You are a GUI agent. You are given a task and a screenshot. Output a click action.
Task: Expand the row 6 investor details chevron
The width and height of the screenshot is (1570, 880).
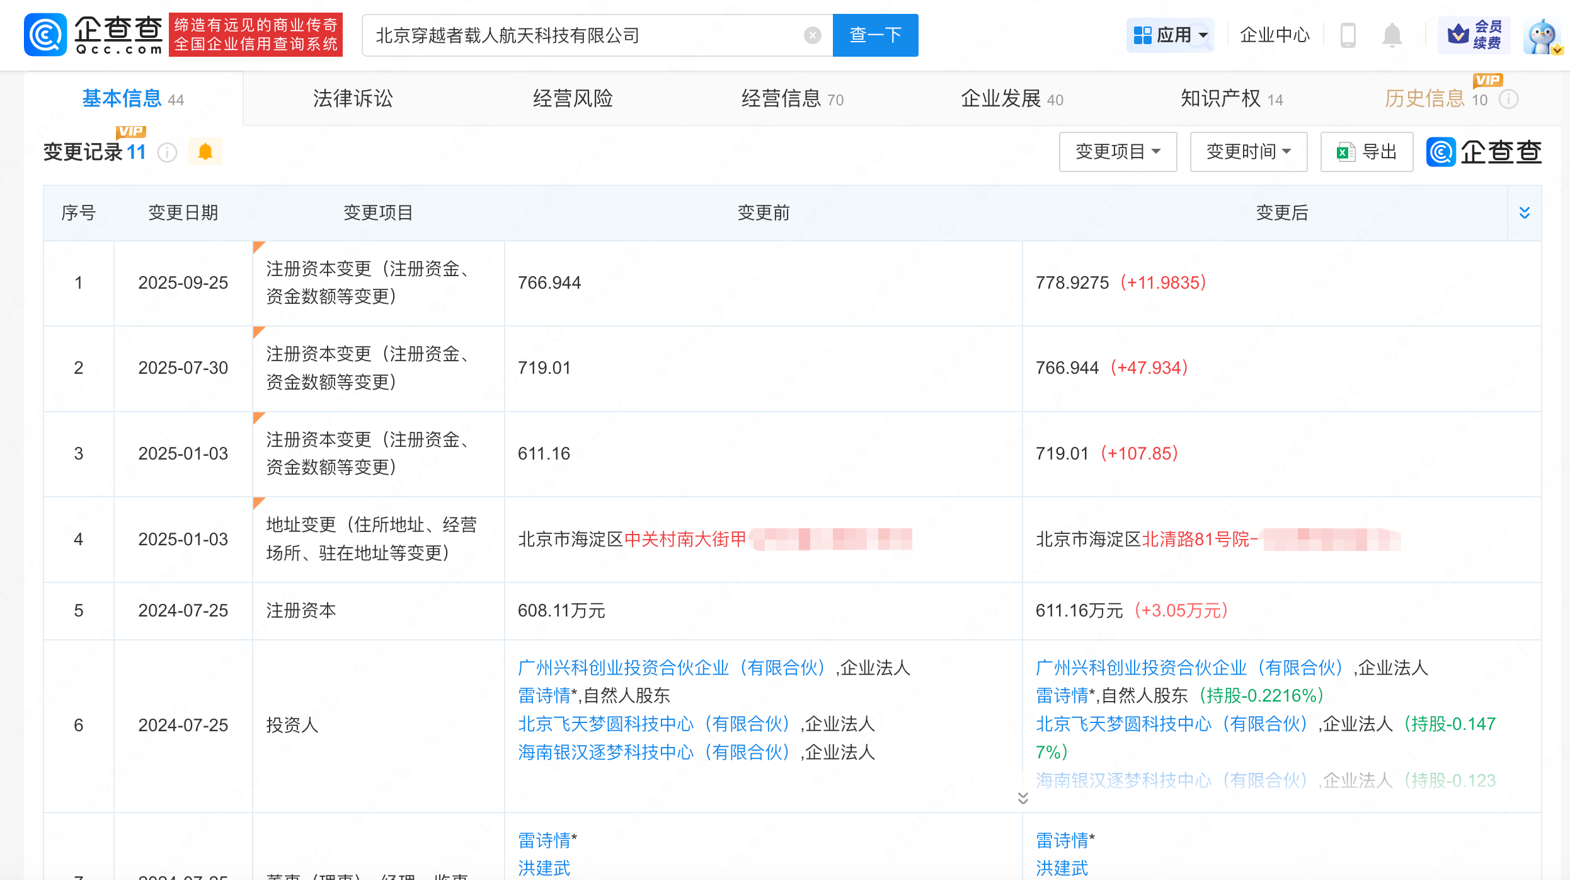[1023, 798]
